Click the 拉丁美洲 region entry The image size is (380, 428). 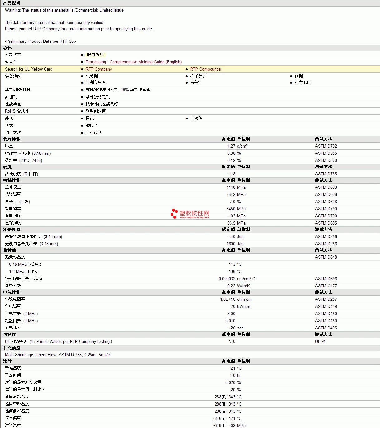click(x=198, y=76)
